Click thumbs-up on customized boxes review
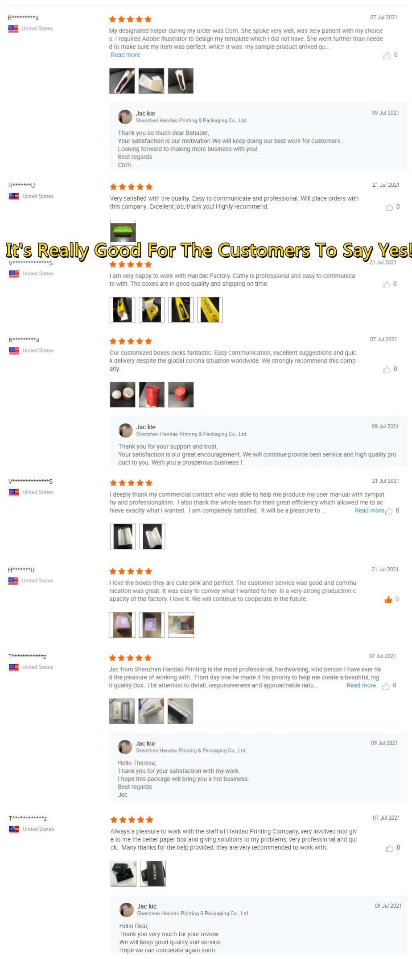The height and width of the screenshot is (959, 412). (x=387, y=369)
